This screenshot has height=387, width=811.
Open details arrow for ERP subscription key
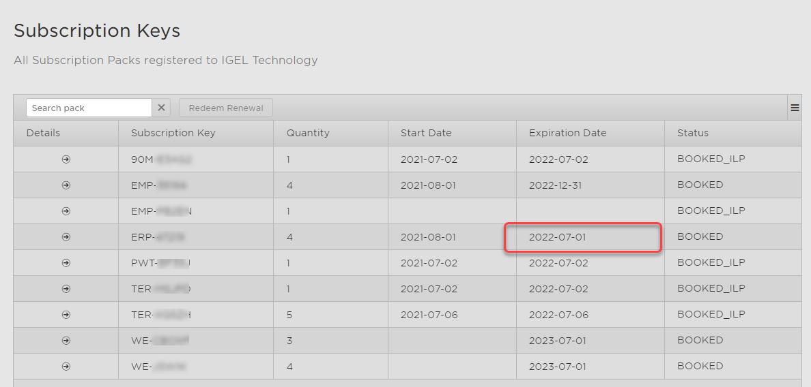click(66, 237)
